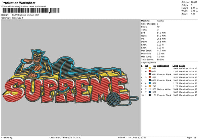Select the red swatch for stop 2
The image size is (199, 140).
coord(150,71)
